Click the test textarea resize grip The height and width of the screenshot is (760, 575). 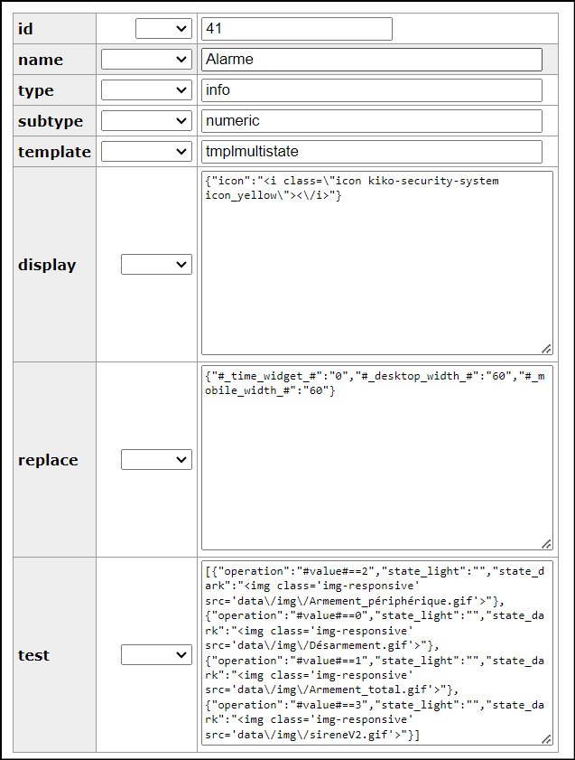[546, 739]
